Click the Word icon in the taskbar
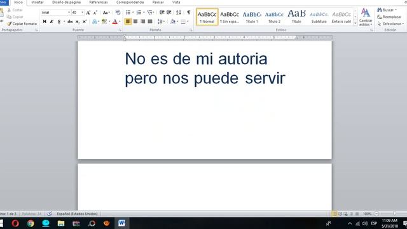407x229 pixels. tap(121, 223)
